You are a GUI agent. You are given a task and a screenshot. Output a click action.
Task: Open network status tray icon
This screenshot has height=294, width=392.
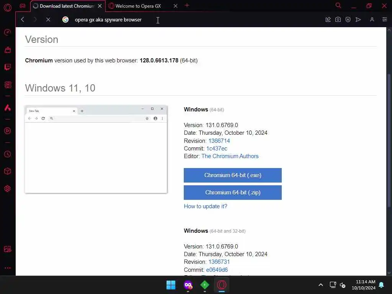coord(333,285)
